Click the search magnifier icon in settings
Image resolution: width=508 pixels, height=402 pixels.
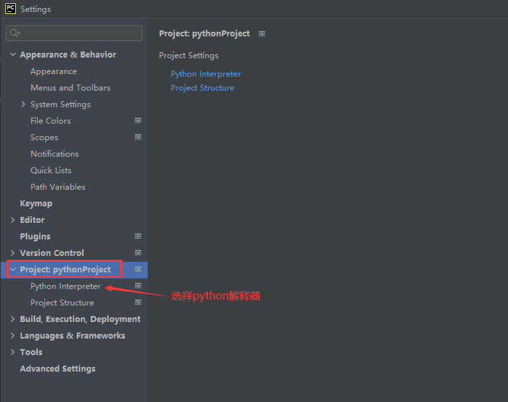pos(15,33)
